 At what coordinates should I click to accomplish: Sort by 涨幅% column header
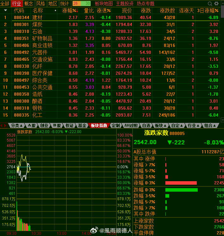[70, 10]
